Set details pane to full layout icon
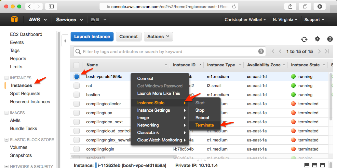This screenshot has width=337, height=168. pyautogui.click(x=322, y=165)
